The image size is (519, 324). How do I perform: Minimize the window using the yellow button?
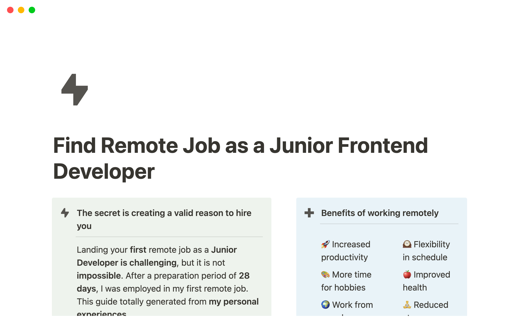tap(21, 10)
